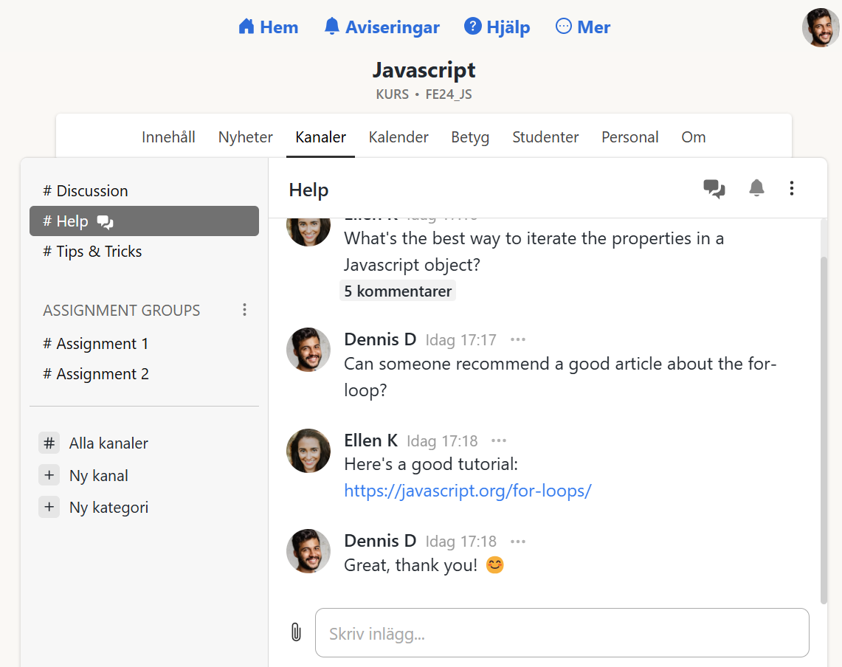Click the paperclip attachment icon

coord(295,632)
